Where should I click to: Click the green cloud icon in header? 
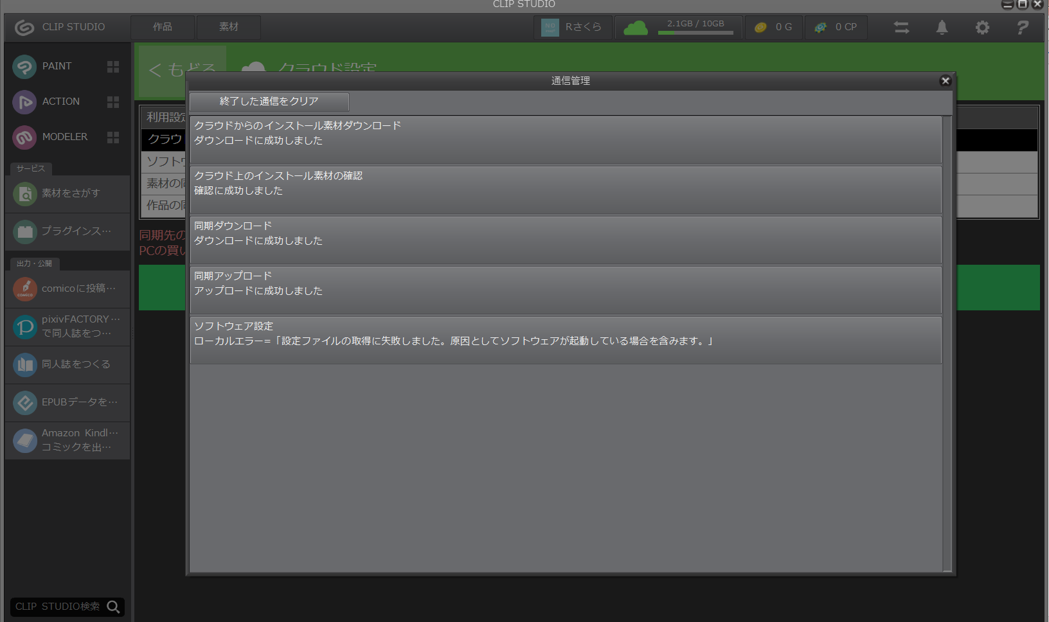636,28
